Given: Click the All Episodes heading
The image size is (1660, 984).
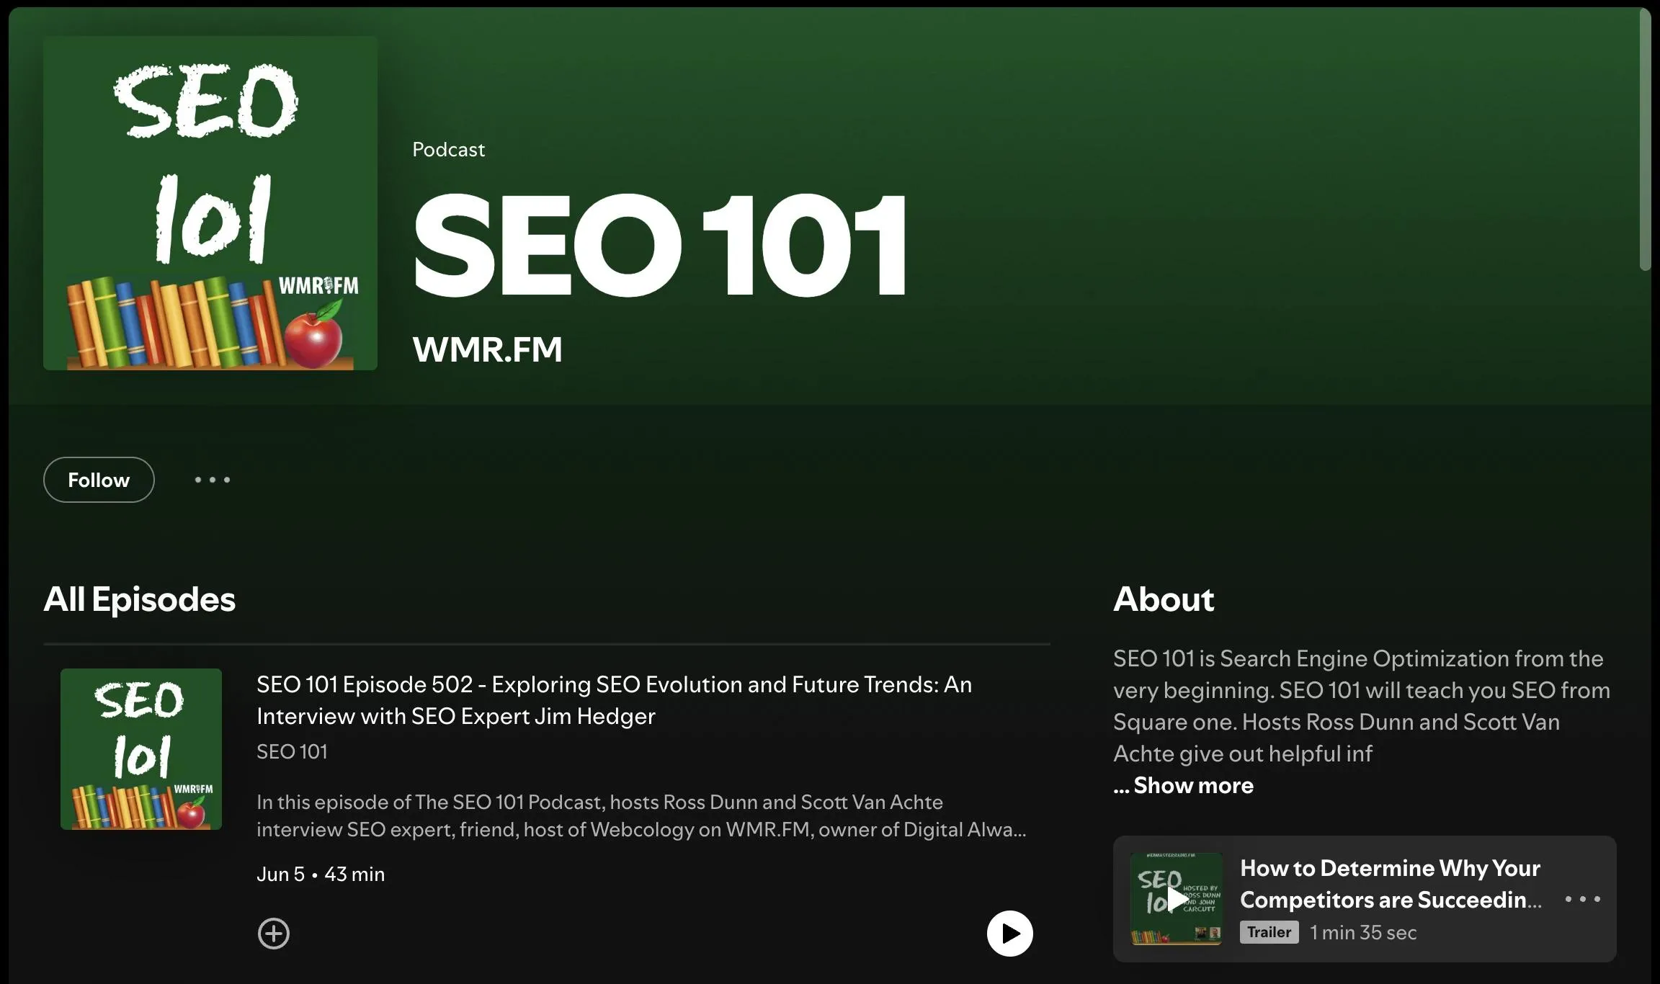Looking at the screenshot, I should click(139, 599).
